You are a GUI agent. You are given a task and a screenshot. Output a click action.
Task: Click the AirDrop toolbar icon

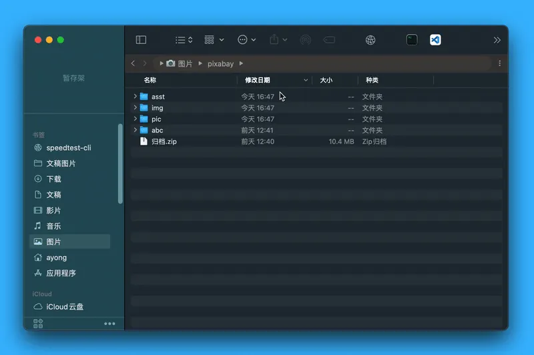coord(306,40)
